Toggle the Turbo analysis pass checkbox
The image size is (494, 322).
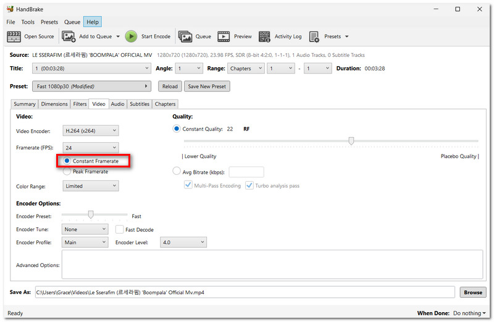[249, 185]
